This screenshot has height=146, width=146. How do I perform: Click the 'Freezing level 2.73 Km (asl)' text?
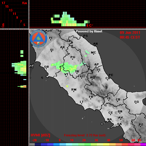85,135
